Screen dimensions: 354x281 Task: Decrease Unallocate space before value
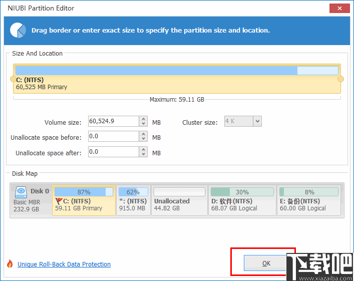(x=143, y=139)
